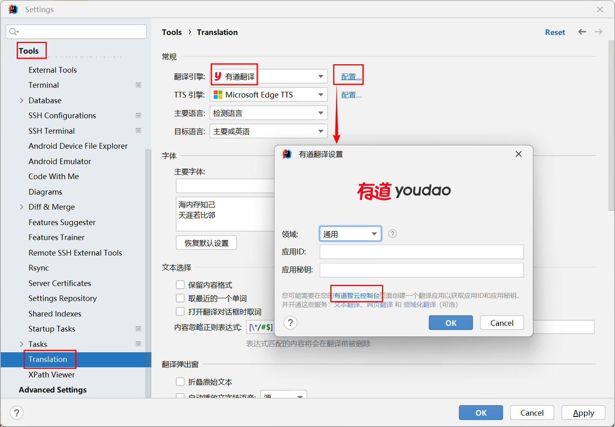Click the Apply button
The height and width of the screenshot is (427, 615).
(x=583, y=413)
